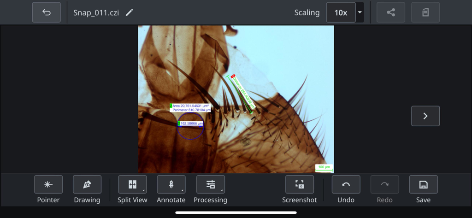
Task: Save the image with the Save icon
Action: [423, 184]
